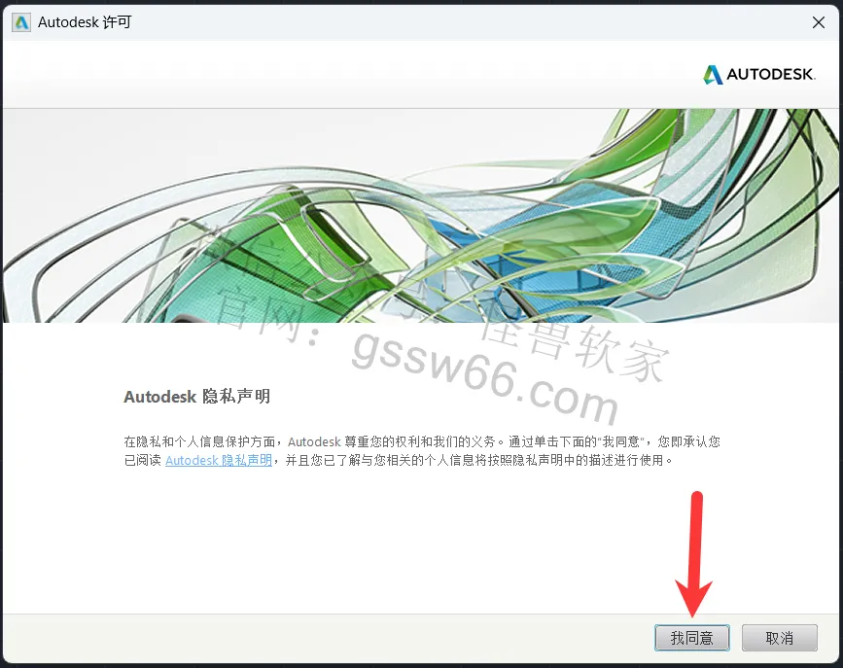Open the Autodesk 隐私声明 hyperlink
Screen dimensions: 843x668
coord(219,460)
